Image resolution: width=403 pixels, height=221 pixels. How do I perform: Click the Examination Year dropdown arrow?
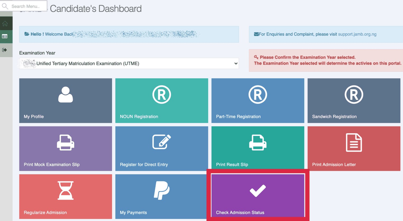click(236, 63)
